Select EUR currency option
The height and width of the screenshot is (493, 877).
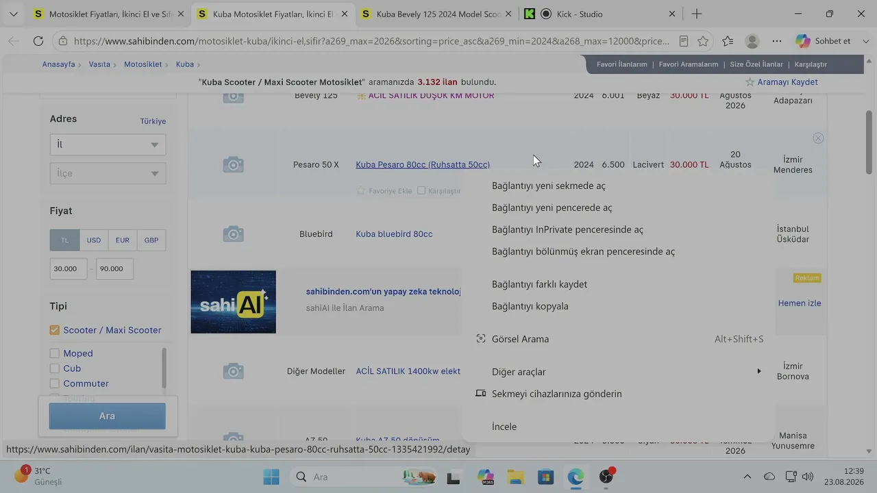coord(123,240)
